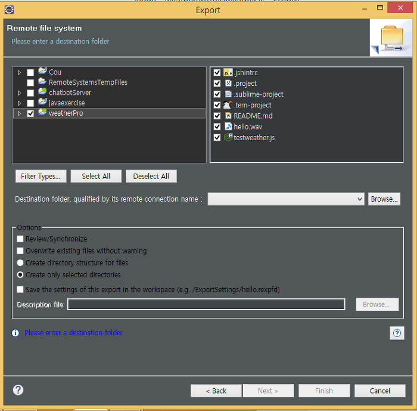Uncheck the .jshintrc file checkbox

[x=217, y=72]
